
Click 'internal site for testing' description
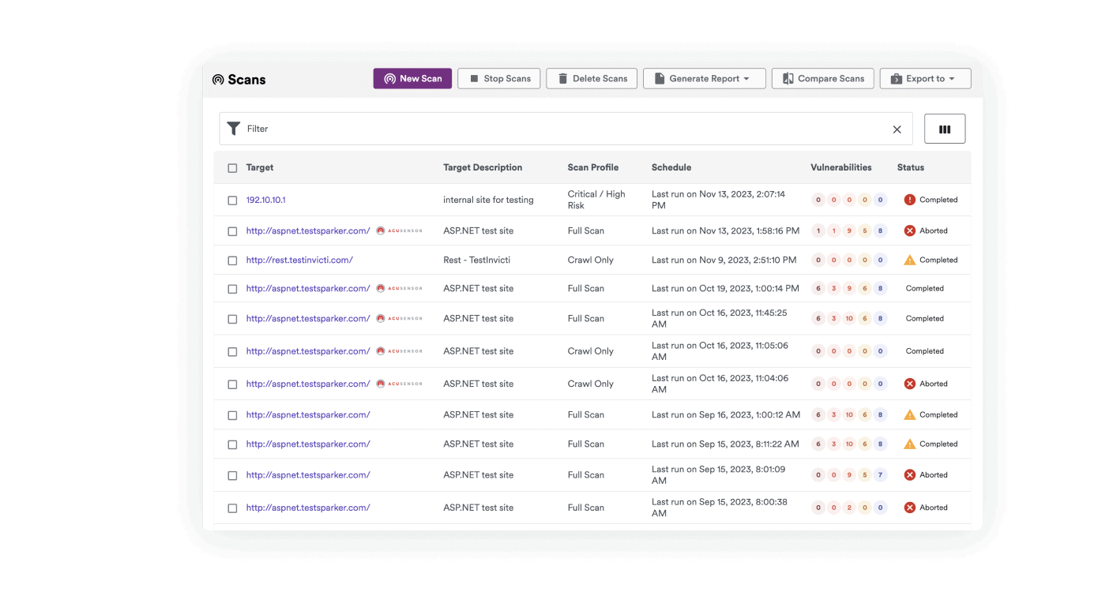click(488, 200)
